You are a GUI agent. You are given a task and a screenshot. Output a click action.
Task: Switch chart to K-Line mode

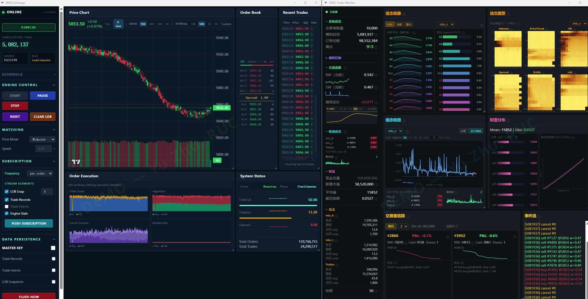coord(118,24)
